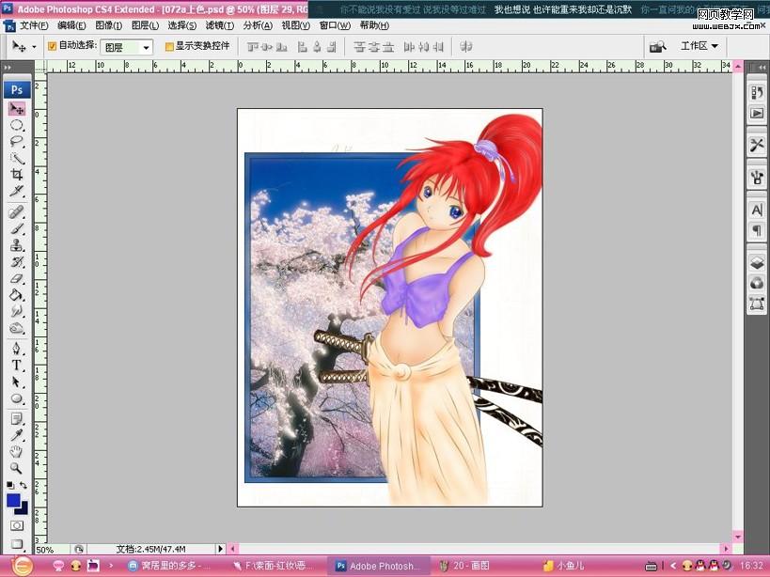Expand the collapsed toolbox double-arrow

[8, 66]
